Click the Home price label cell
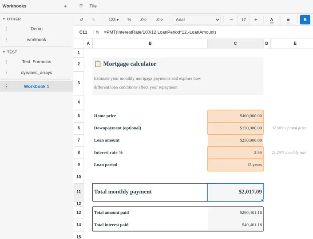 150,116
